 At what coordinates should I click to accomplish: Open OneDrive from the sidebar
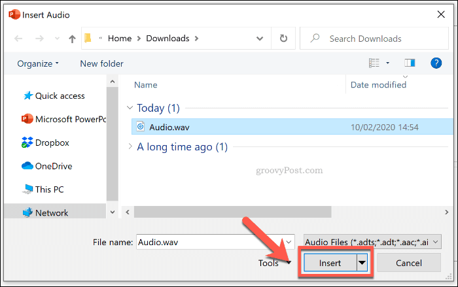tap(53, 165)
